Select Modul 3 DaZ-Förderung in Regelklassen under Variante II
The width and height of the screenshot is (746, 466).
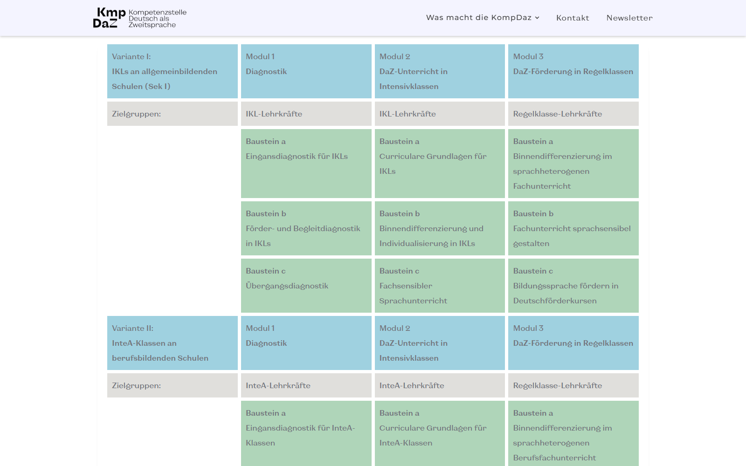(x=573, y=343)
